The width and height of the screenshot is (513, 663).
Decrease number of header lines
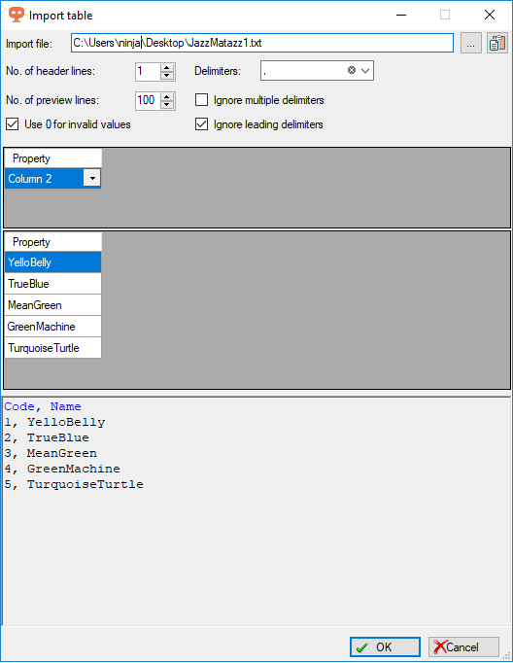point(167,75)
